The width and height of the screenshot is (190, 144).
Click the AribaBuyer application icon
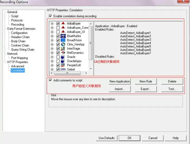point(63,24)
